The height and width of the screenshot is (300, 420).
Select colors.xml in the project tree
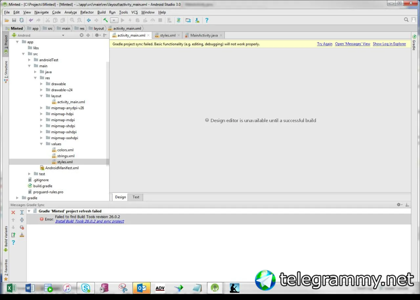click(65, 150)
